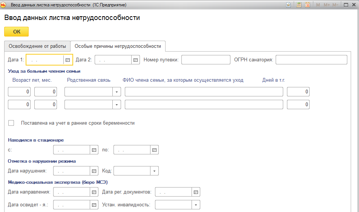Click 'Уход за больным членом семьи' heading

[44, 71]
